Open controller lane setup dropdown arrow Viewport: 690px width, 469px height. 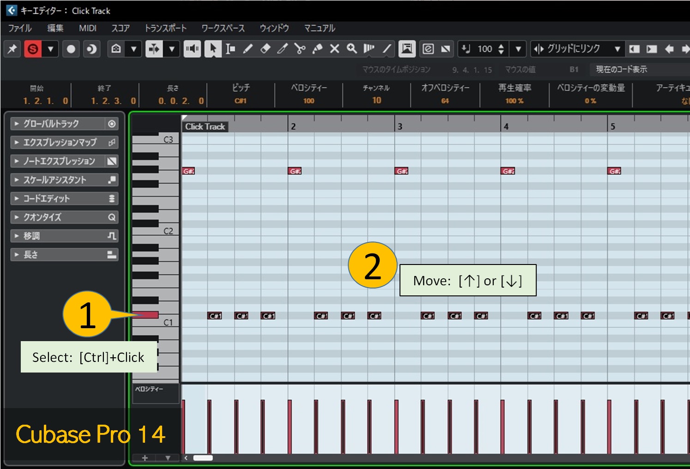(168, 458)
